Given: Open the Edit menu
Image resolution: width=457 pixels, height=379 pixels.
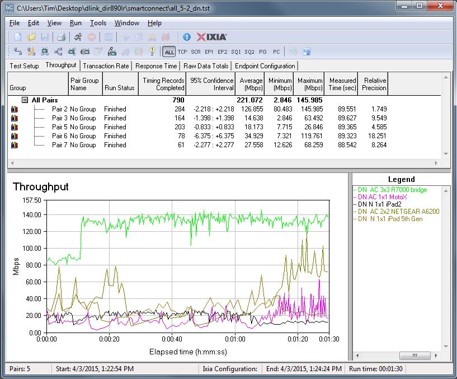Looking at the screenshot, I should [34, 23].
